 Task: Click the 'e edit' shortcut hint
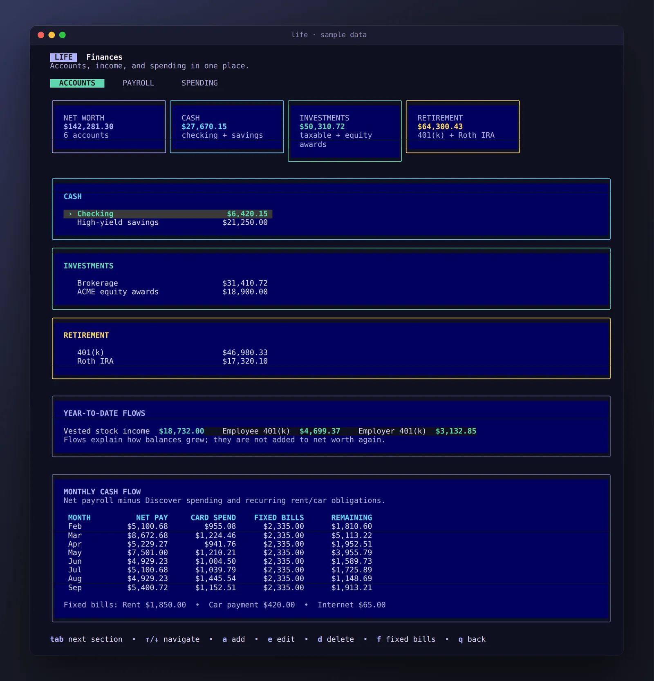tap(281, 639)
